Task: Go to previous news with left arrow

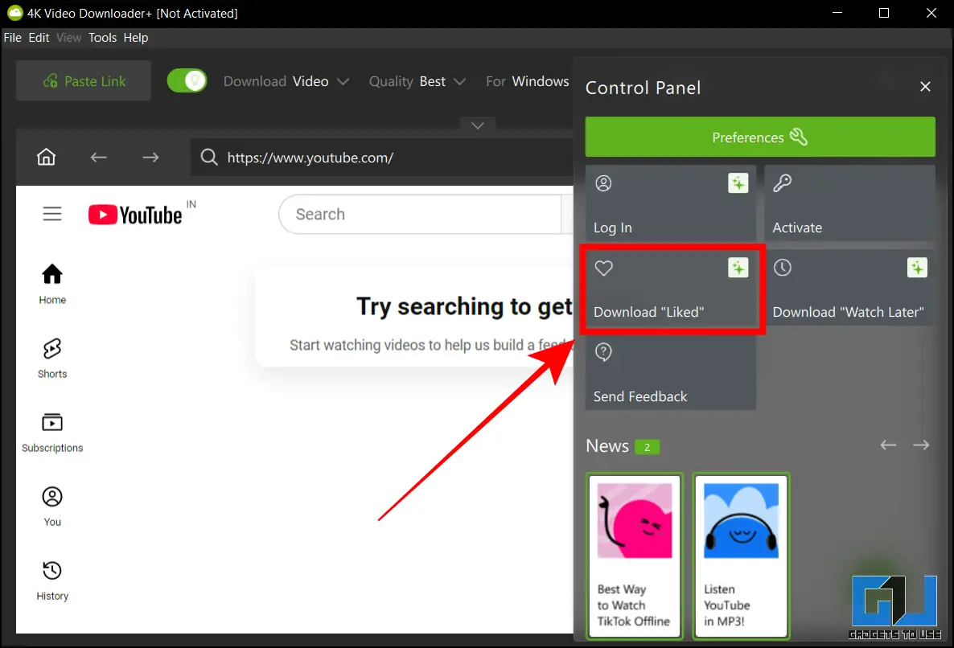Action: [x=888, y=445]
